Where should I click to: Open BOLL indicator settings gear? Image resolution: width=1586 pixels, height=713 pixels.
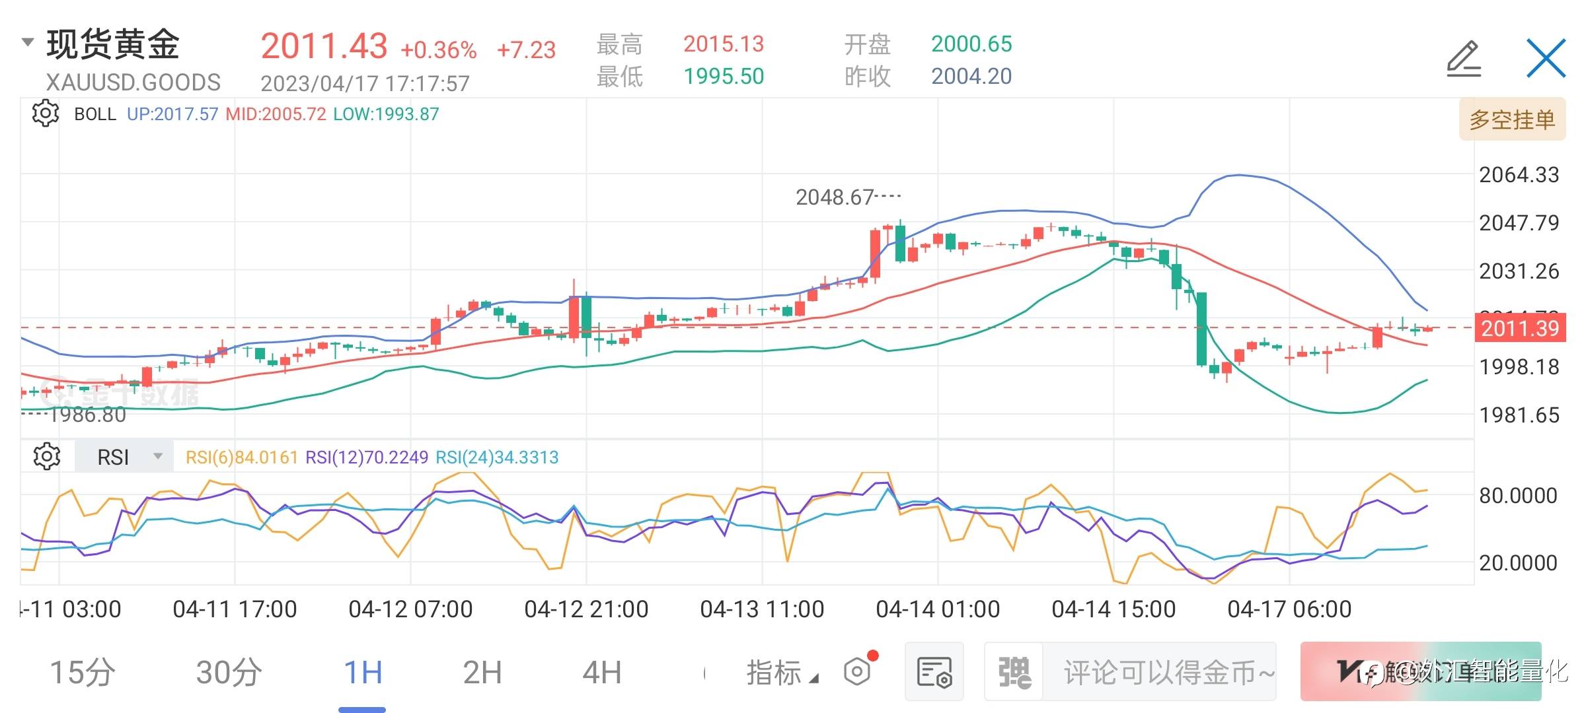pyautogui.click(x=46, y=114)
